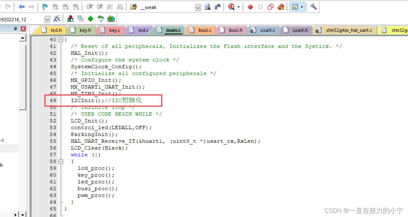Click the LCD_Clear(Black); line
Image resolution: width=408 pixels, height=217 pixels.
[x=99, y=148]
